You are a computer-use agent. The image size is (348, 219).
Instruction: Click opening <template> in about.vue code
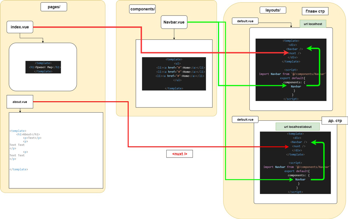pyautogui.click(x=18, y=131)
